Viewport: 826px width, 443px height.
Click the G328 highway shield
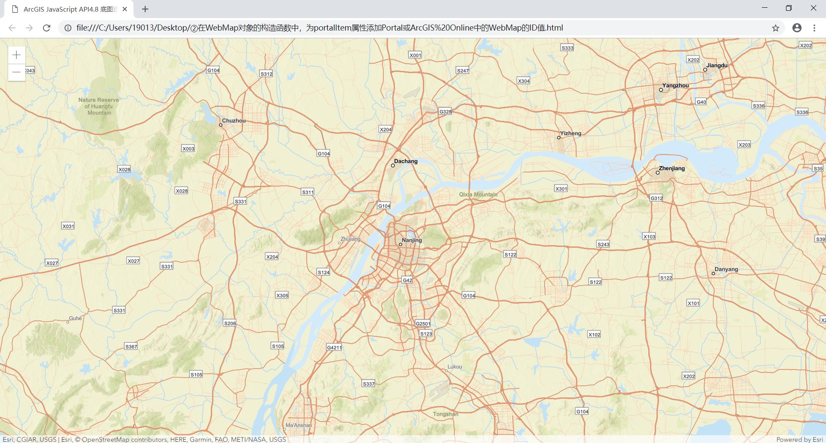tap(445, 111)
